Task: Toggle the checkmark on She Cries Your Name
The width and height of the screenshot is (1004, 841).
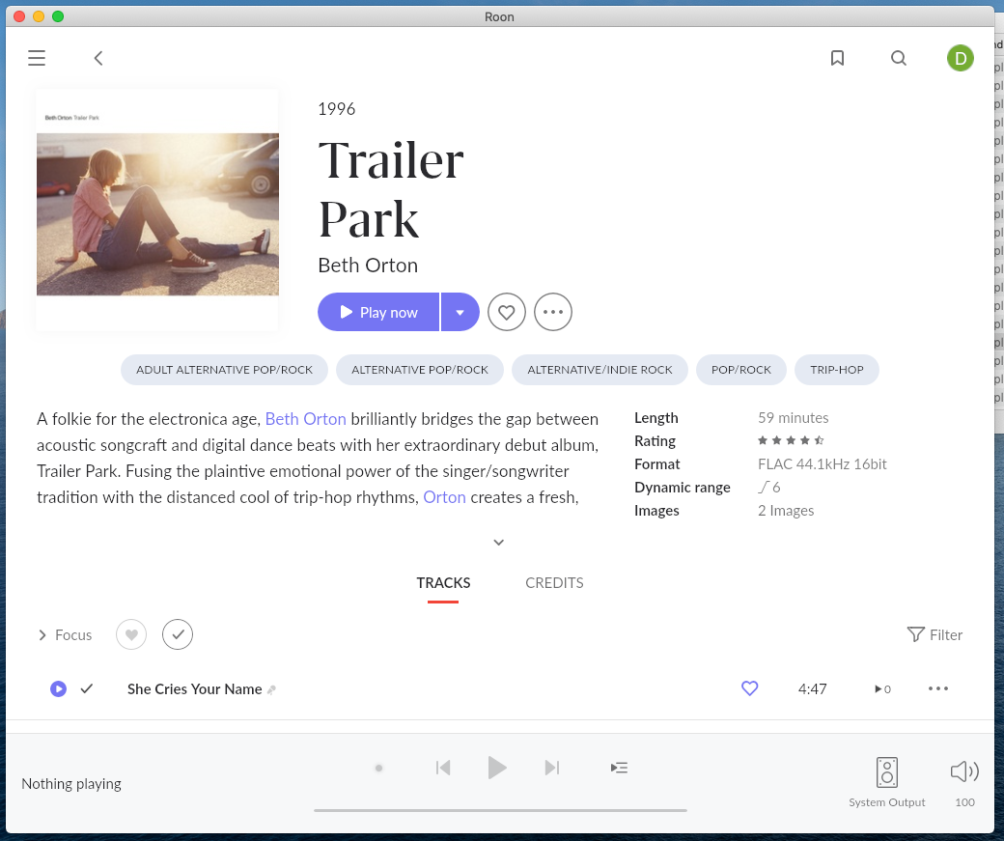Action: (x=87, y=688)
